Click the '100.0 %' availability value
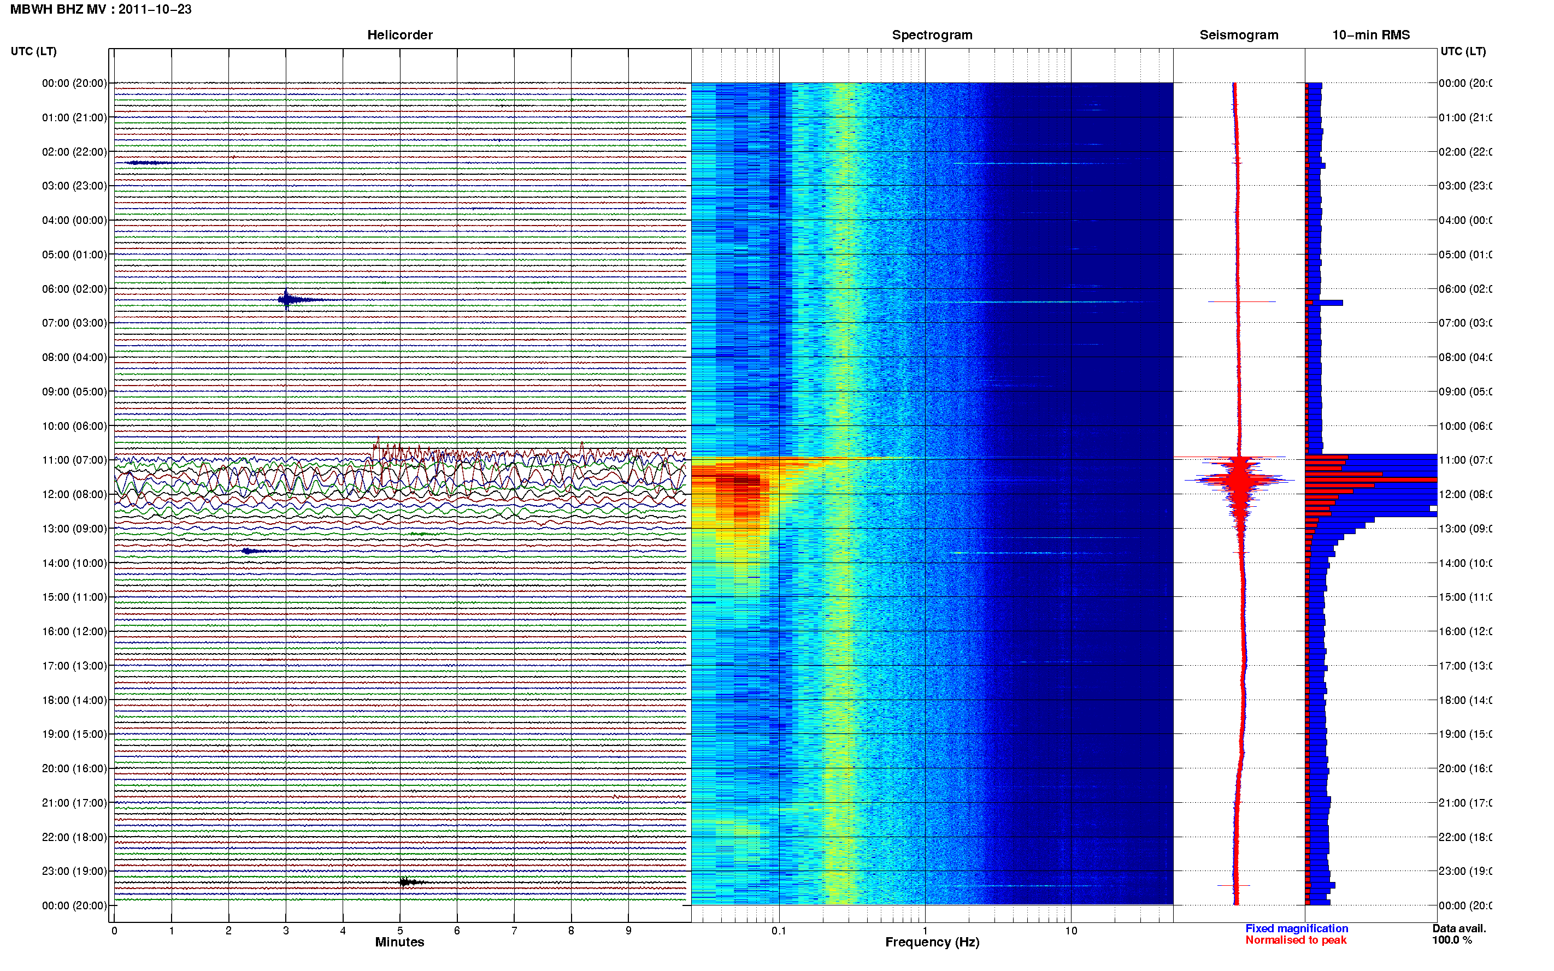 (1452, 940)
